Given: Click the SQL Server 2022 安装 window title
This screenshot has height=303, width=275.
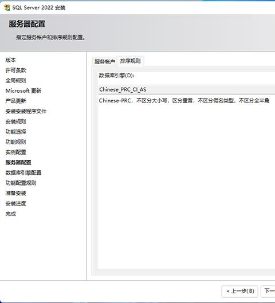Looking at the screenshot, I should (x=39, y=7).
